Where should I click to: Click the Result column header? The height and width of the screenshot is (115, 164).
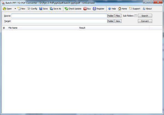pos(114,28)
